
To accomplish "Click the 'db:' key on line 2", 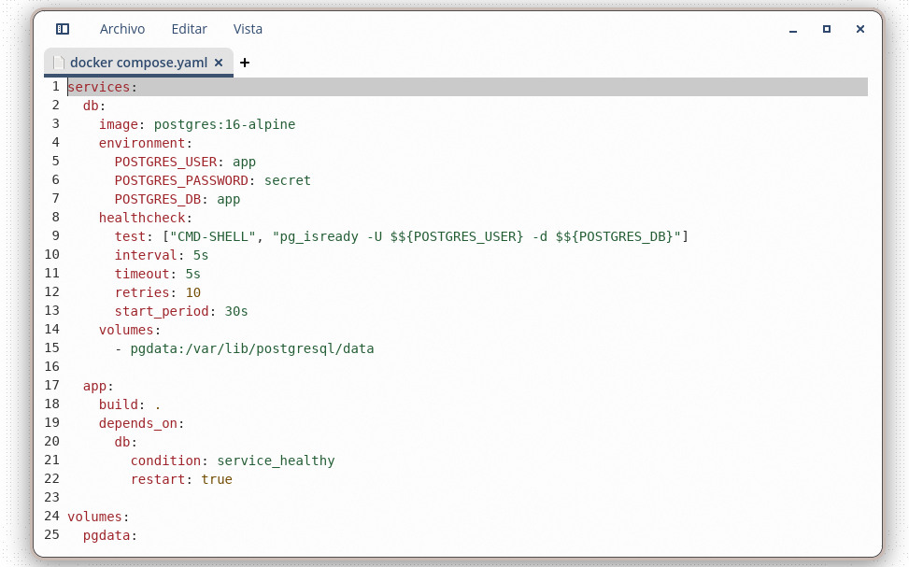I will [94, 106].
